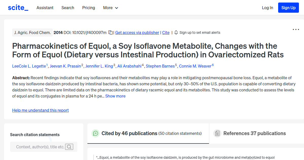
Task: Open the Pricing page
Action: [x=88, y=8]
